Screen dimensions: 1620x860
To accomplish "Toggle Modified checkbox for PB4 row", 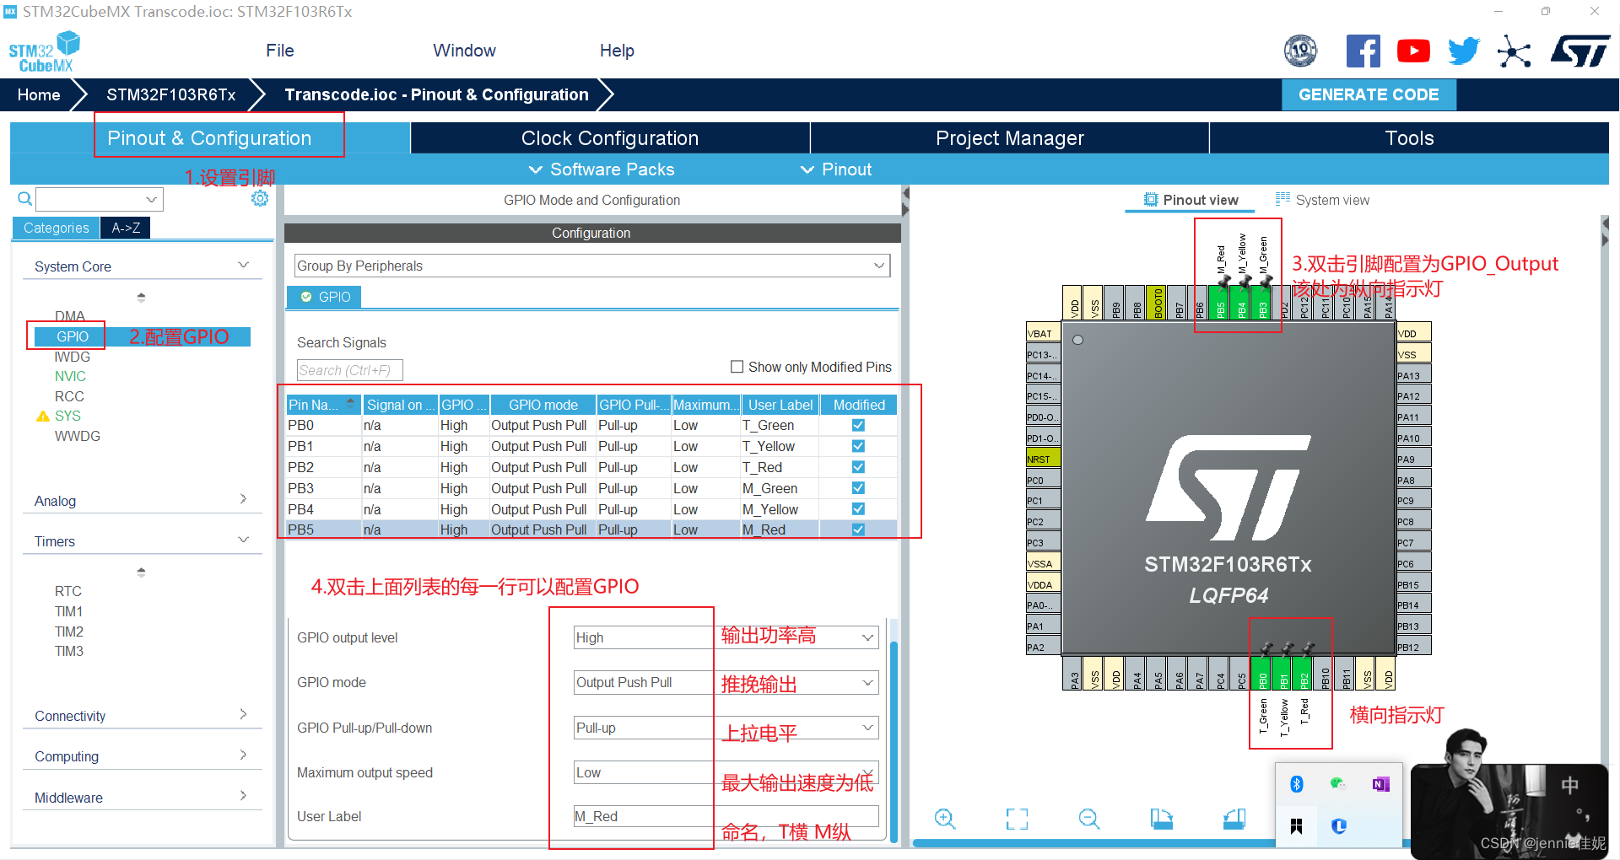I will 858,509.
